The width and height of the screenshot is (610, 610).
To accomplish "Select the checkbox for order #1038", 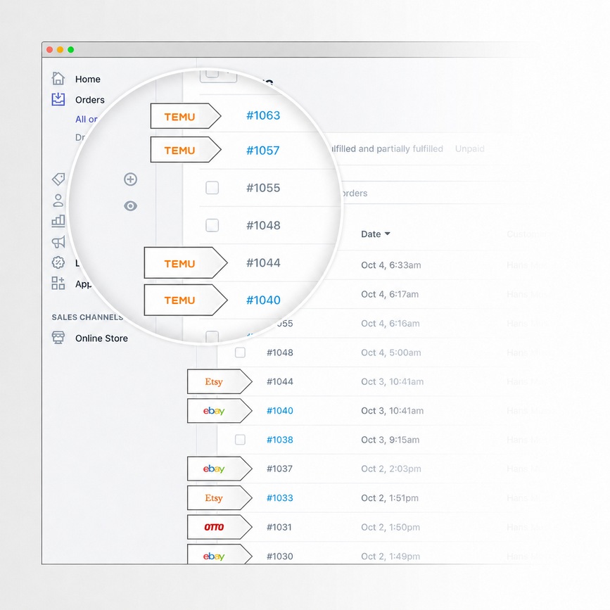I will [240, 440].
